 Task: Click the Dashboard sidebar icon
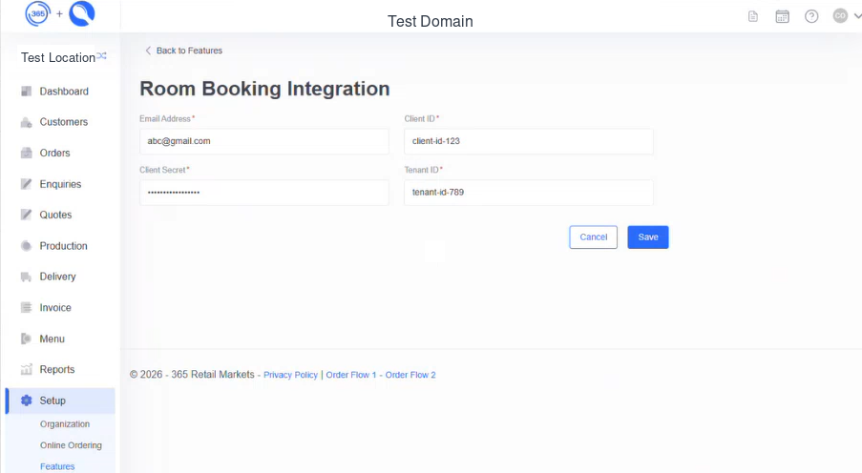point(27,92)
